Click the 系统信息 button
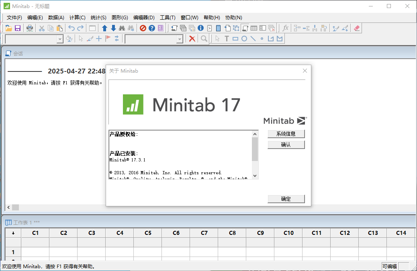417x271 pixels. 286,134
